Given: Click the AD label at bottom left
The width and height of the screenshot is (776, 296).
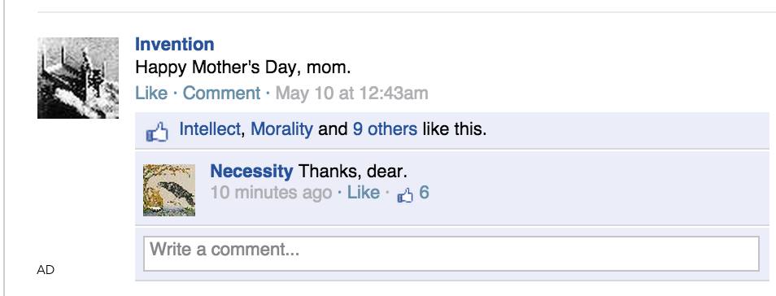Looking at the screenshot, I should [x=46, y=270].
